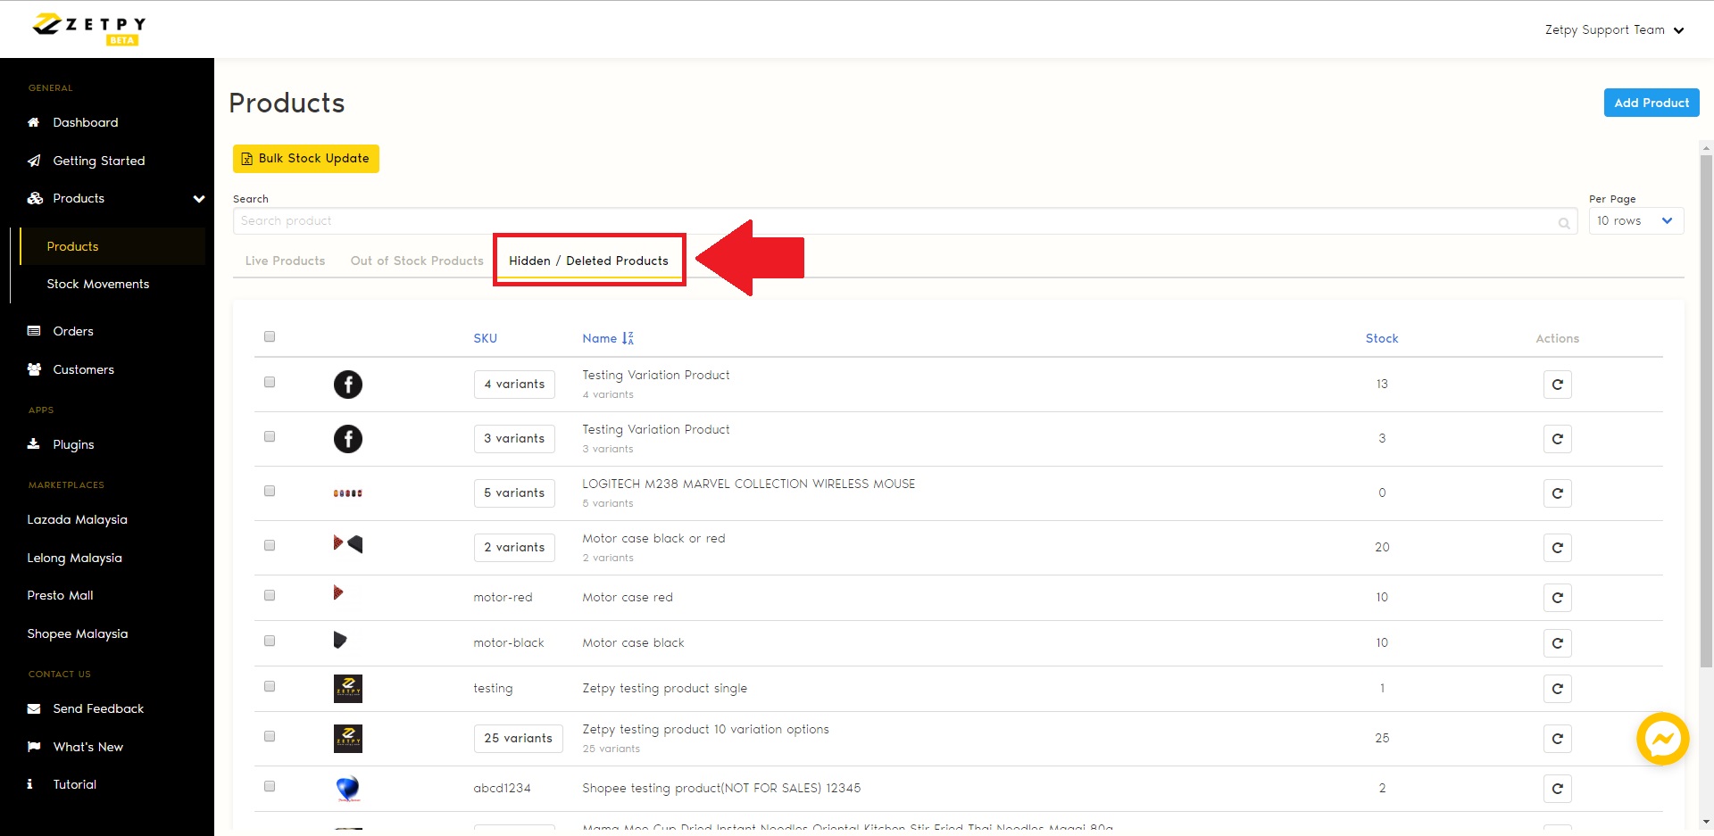The height and width of the screenshot is (836, 1714).
Task: Restore the 4 variants Testing Variation Product
Action: [1558, 385]
